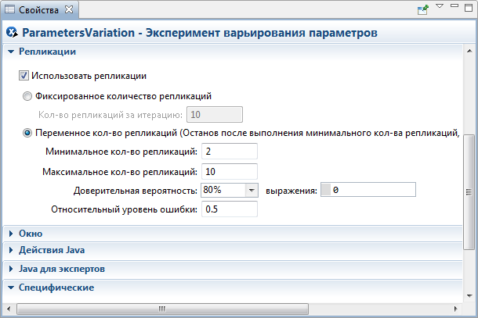Switch to the Свойства tab
Screen dimensions: 478x318
point(38,9)
